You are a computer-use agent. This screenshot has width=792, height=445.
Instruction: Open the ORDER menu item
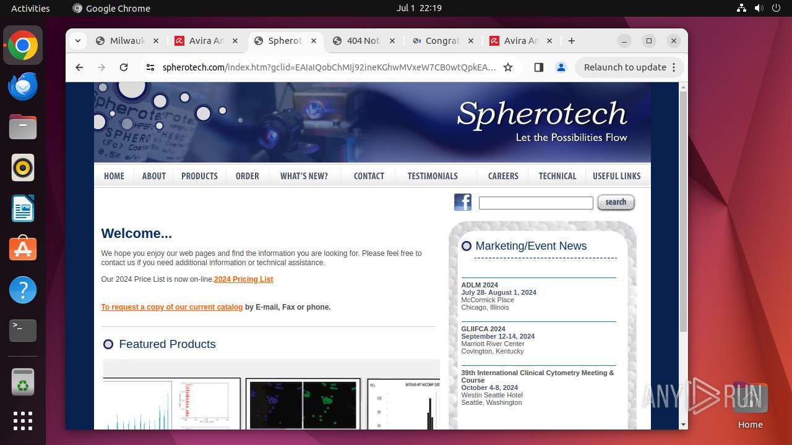pos(247,176)
